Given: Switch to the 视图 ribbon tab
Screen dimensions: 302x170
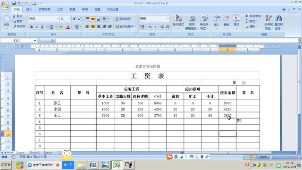Looking at the screenshot, I should click(x=98, y=9).
